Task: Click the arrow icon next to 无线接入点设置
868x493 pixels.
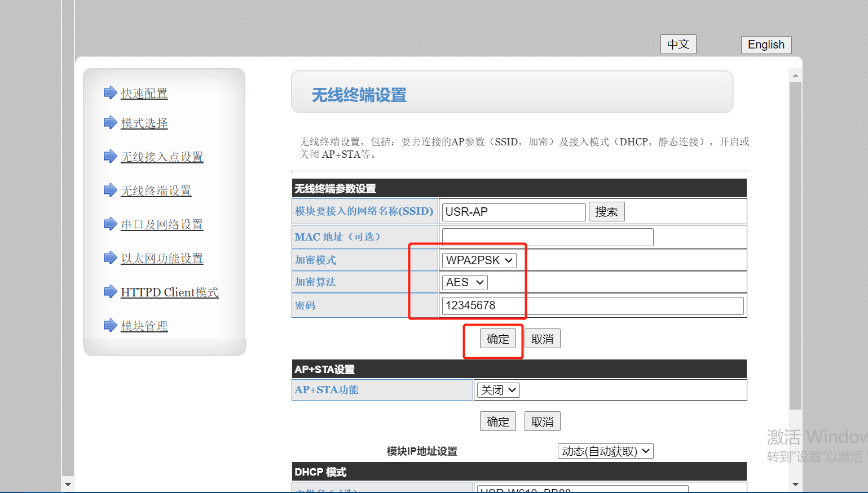Action: [110, 156]
